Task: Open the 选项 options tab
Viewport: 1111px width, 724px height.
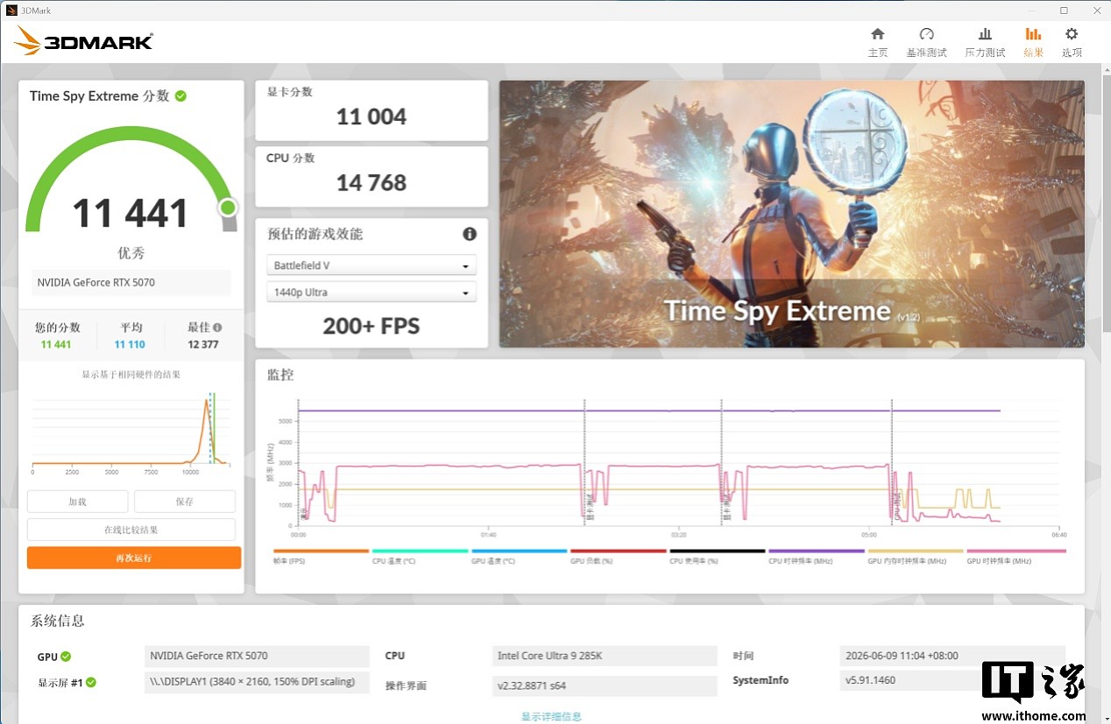Action: 1072,42
